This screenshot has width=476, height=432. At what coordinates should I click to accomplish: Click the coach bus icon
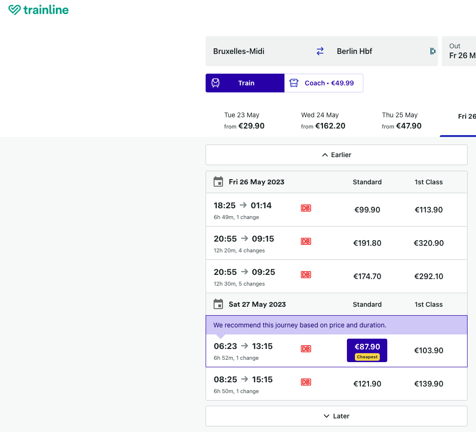tap(294, 83)
